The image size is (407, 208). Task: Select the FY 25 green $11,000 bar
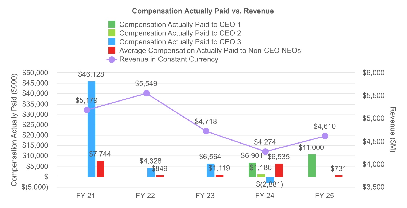click(x=312, y=166)
